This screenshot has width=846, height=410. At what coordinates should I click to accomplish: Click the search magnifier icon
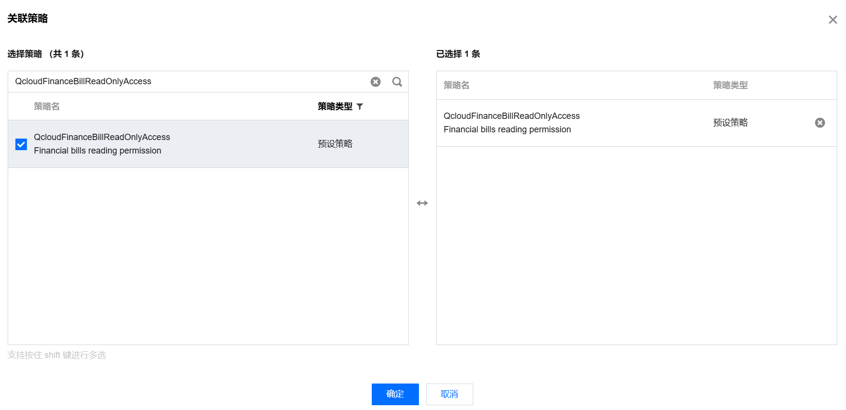click(397, 82)
